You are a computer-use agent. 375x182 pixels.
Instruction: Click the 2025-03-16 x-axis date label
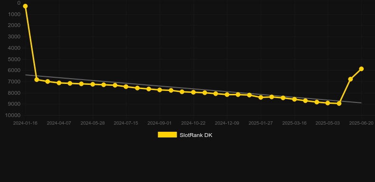294,123
